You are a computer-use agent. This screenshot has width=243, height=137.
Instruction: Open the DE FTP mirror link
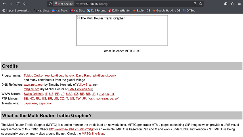(111, 99)
